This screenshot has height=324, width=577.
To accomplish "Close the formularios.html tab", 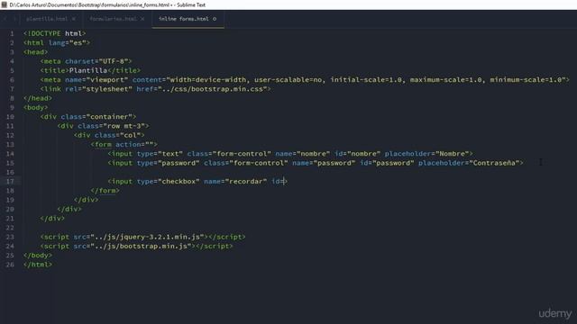I will tap(142, 19).
